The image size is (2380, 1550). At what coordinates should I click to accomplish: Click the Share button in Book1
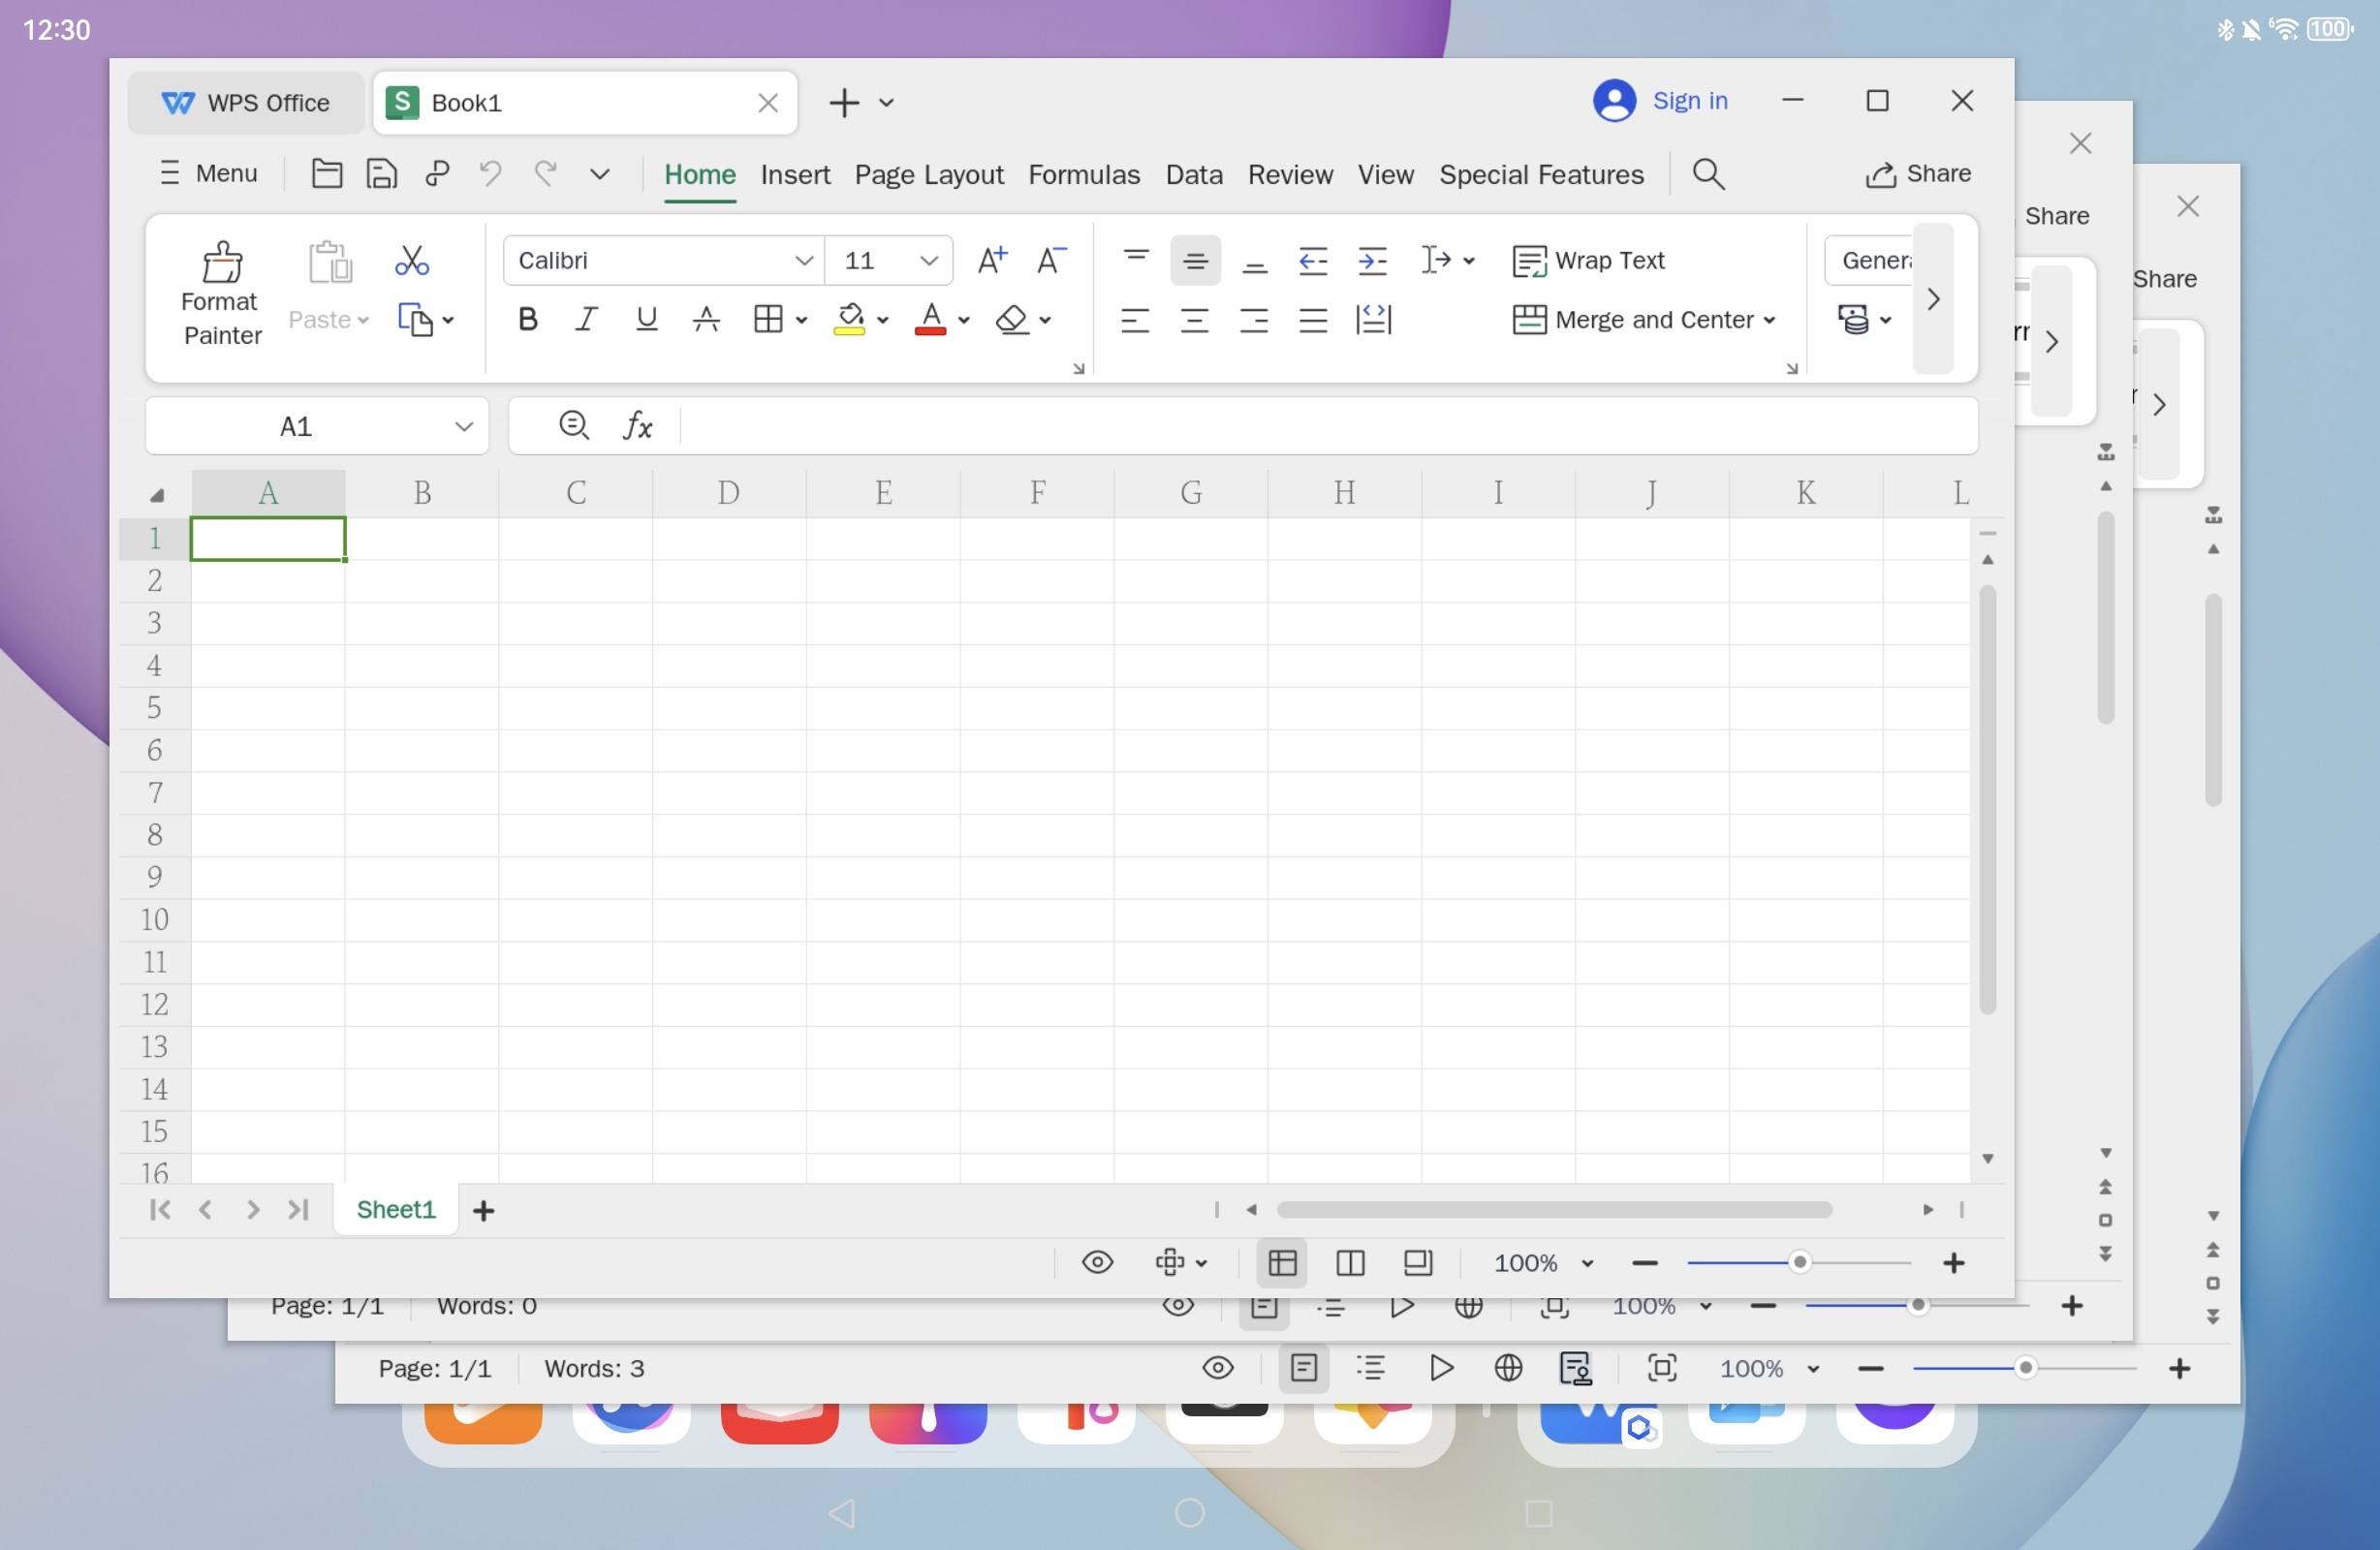(1917, 174)
